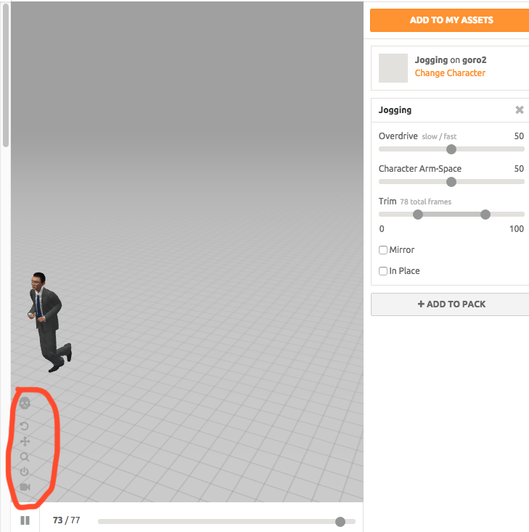Click the Jogging panel title
529x532 pixels.
(395, 110)
